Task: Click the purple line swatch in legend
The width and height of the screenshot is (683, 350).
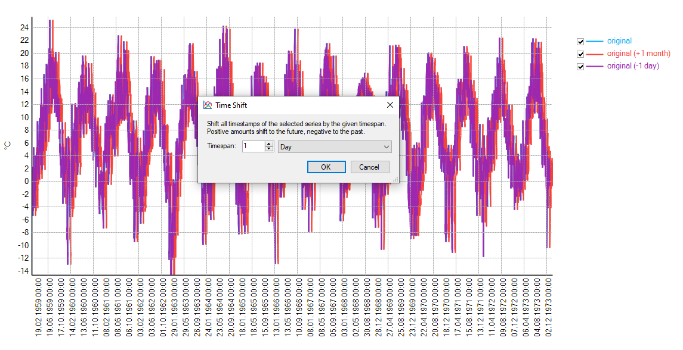Action: point(595,67)
